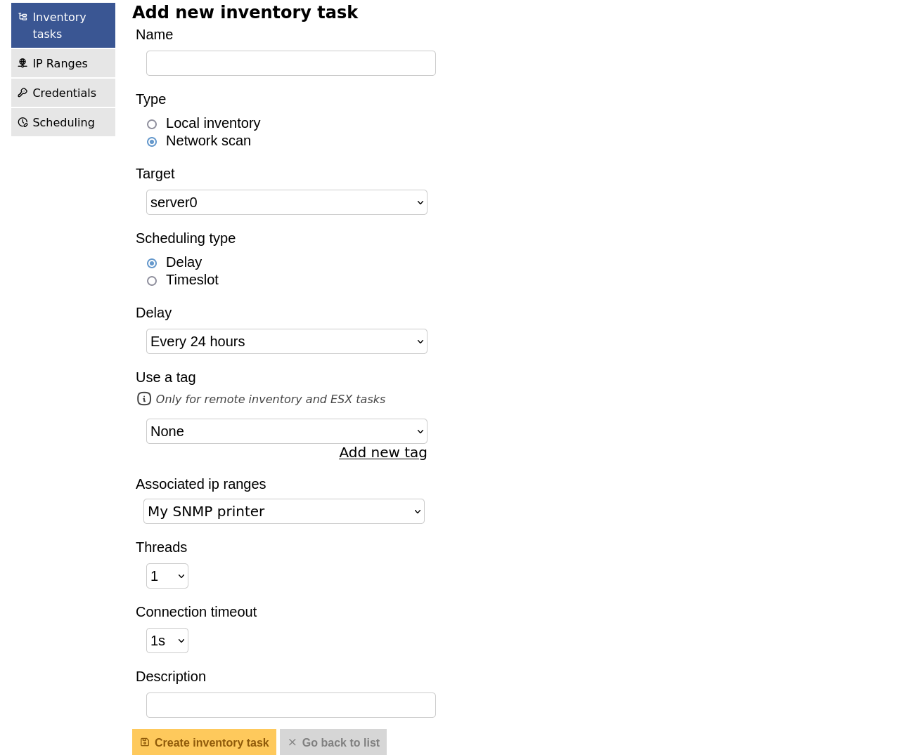Click the 'Threads' field label
900x755 pixels.
(x=161, y=547)
